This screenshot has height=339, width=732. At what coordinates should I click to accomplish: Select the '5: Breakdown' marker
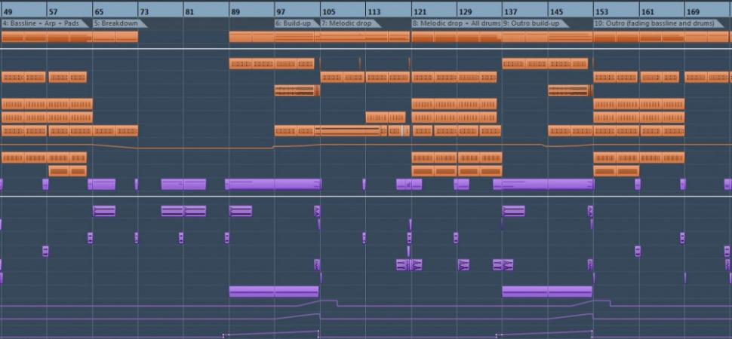click(x=119, y=23)
